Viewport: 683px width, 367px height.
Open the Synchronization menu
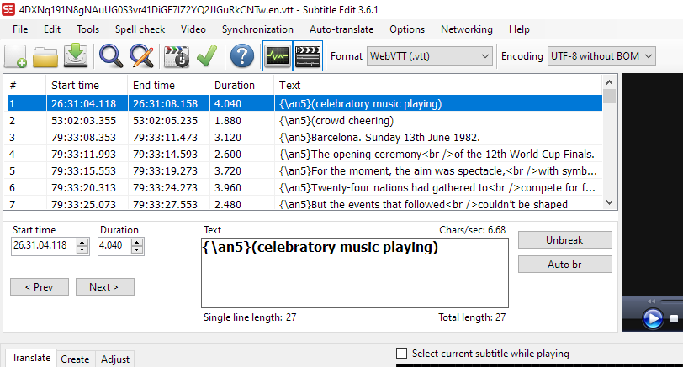pos(257,29)
